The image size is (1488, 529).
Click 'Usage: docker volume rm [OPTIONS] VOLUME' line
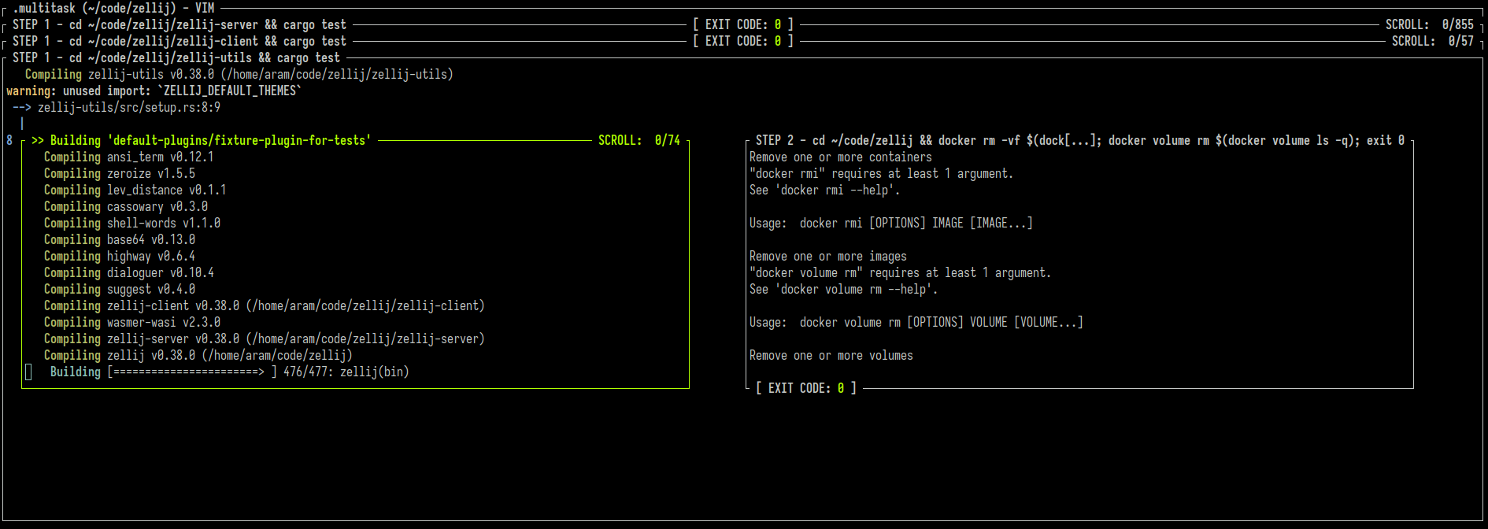(916, 322)
